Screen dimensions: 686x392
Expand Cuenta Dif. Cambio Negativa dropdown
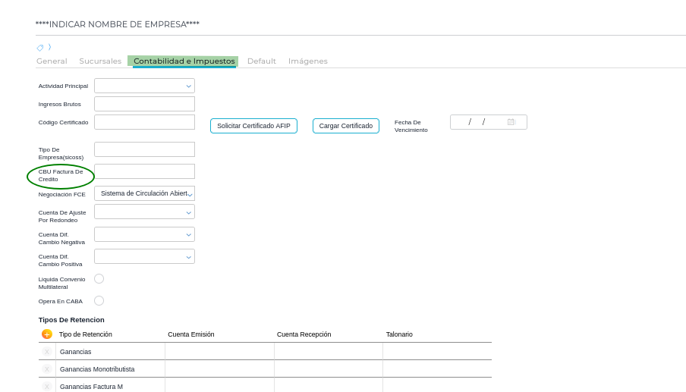[x=144, y=234]
